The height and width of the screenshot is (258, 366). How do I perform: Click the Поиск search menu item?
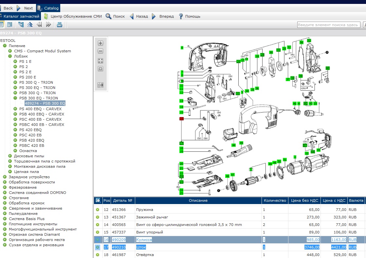115,16
